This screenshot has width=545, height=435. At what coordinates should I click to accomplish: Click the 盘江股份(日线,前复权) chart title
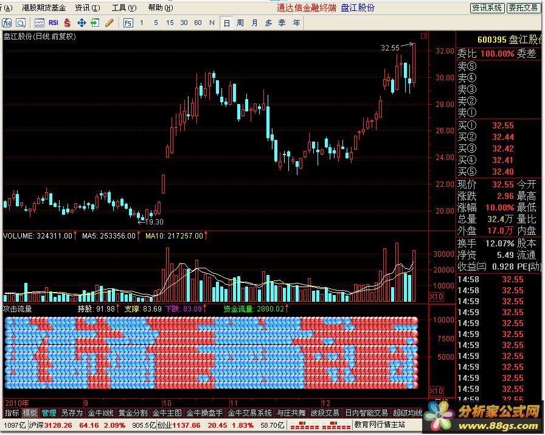tap(40, 37)
